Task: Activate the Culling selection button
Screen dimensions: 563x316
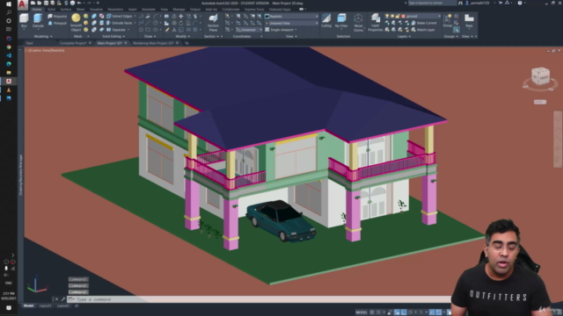Action: [326, 21]
